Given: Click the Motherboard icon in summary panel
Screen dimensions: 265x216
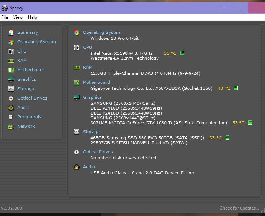Looking at the screenshot, I should [x=77, y=82].
